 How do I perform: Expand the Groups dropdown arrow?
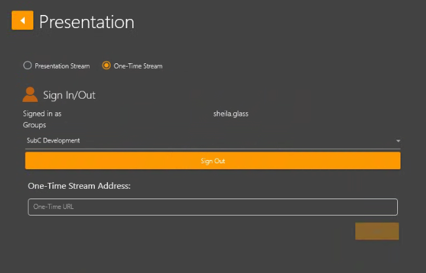coord(398,140)
